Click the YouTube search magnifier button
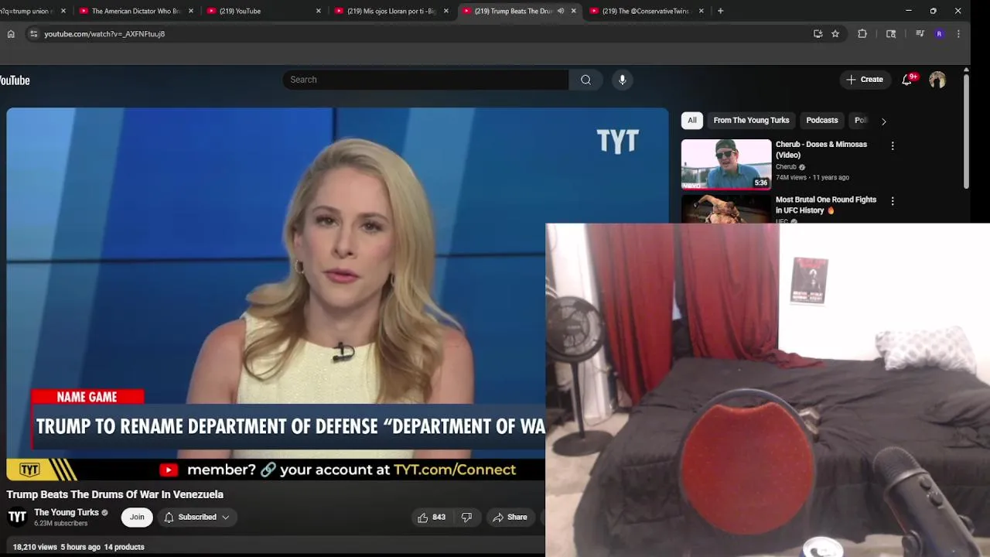The image size is (990, 557). coord(585,80)
